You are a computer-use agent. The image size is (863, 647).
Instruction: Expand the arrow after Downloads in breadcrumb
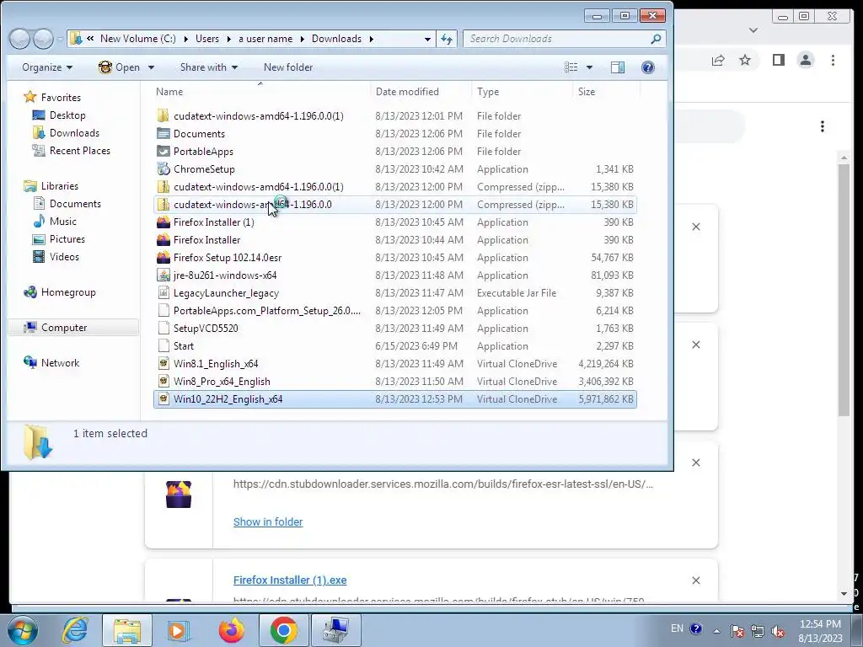(x=371, y=39)
